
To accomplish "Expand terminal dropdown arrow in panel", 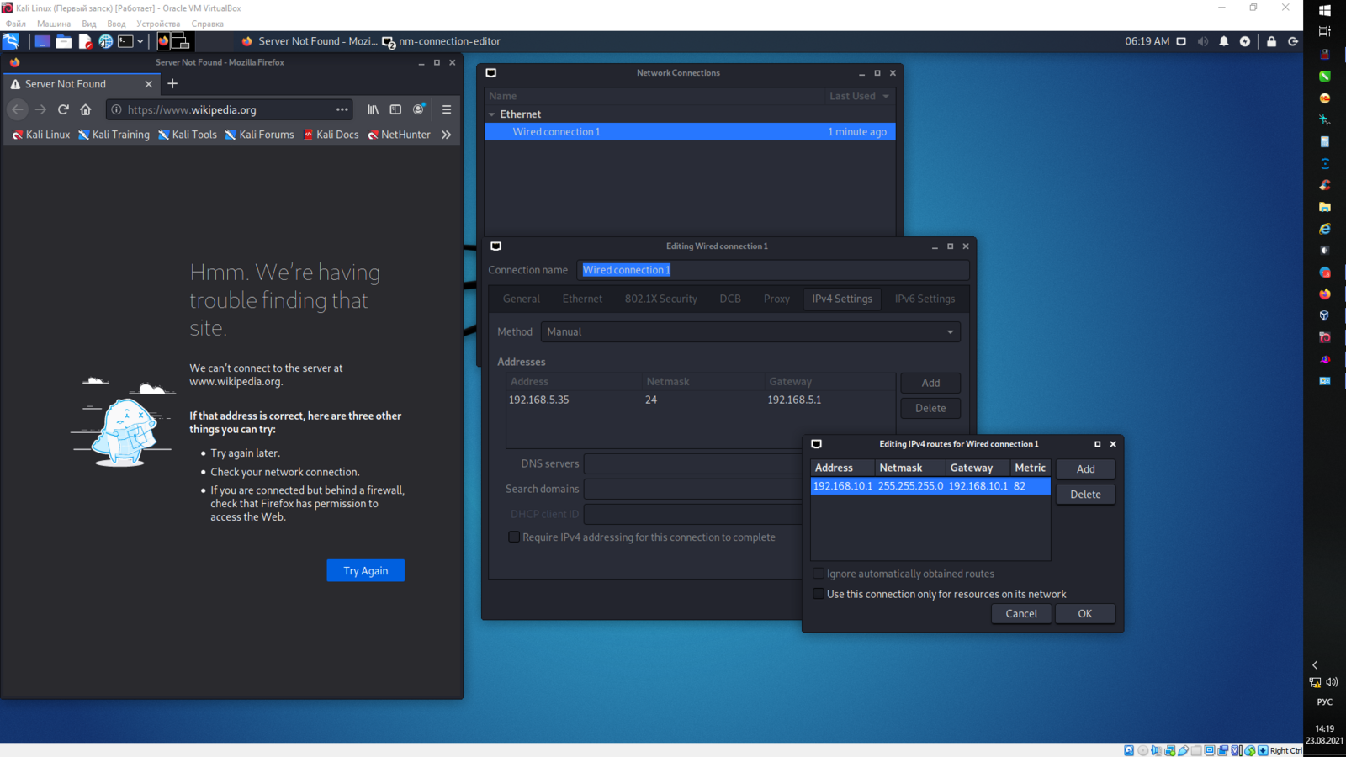I will click(140, 41).
